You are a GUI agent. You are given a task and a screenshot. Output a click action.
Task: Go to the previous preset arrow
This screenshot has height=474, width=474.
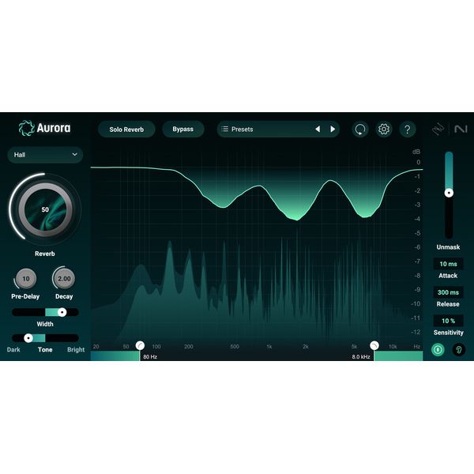point(318,129)
